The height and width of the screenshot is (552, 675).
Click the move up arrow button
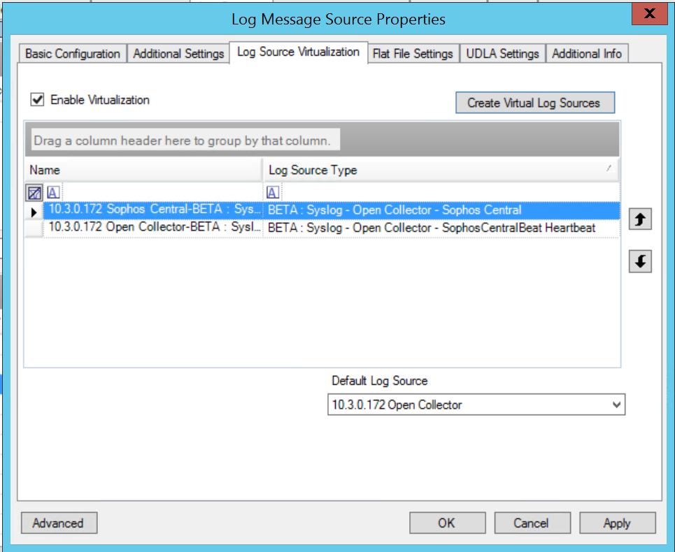click(640, 219)
